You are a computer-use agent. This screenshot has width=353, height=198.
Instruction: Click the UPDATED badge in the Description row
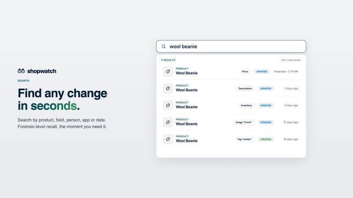tap(266, 88)
